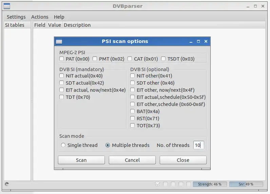
Task: Click the Close button in dialog
Action: click(x=183, y=160)
